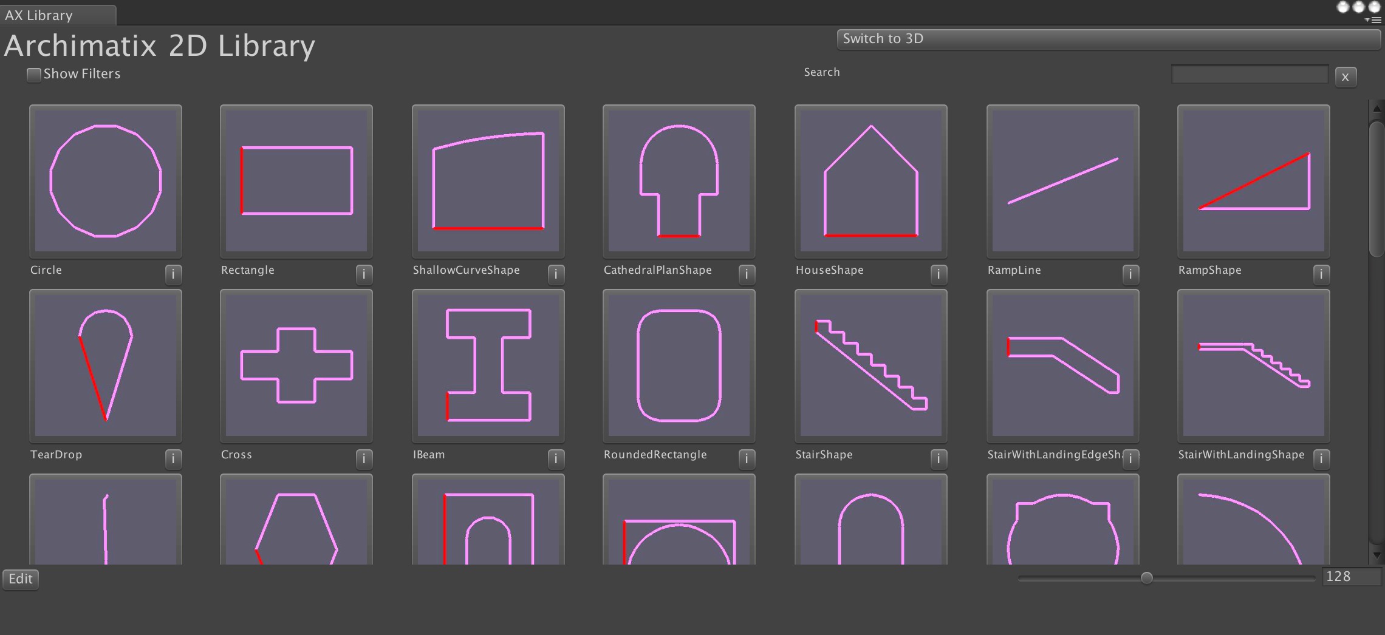
Task: Choose the CathedralPlanShape thumbnail
Action: [x=679, y=181]
